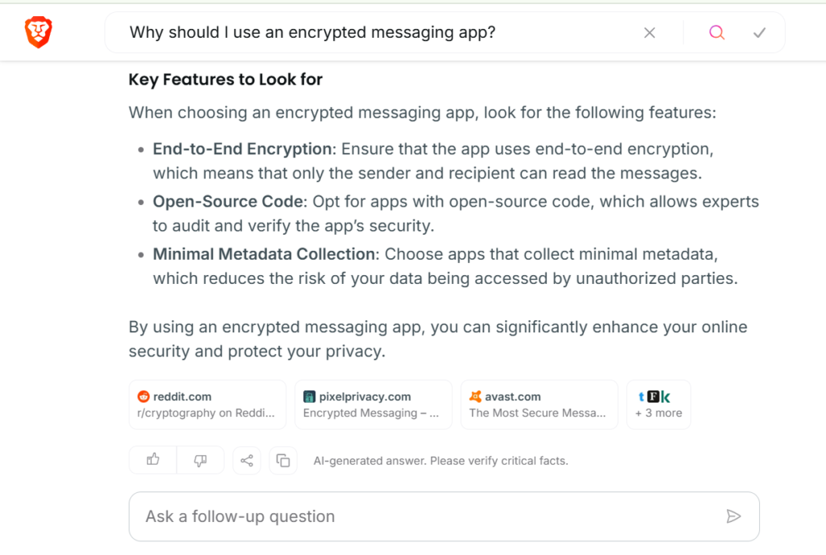
Task: Click the magnifying glass search icon
Action: tap(716, 32)
